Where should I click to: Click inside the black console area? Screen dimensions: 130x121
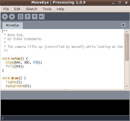pyautogui.click(x=65, y=107)
